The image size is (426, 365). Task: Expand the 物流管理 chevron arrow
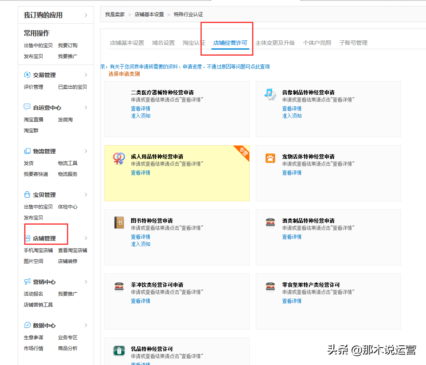coord(86,151)
